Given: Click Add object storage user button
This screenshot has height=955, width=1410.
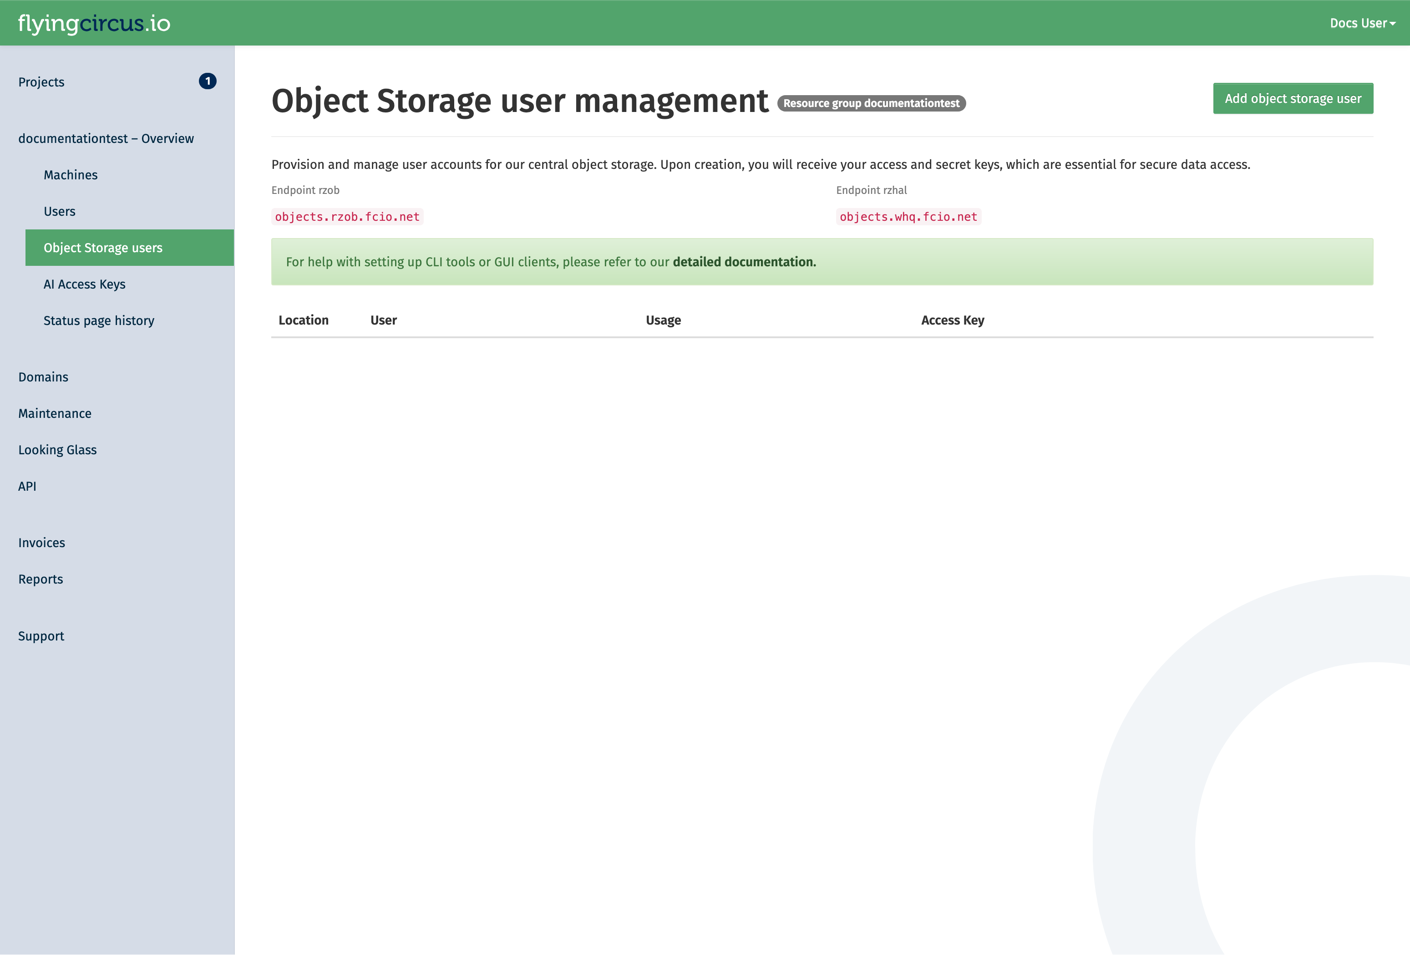Looking at the screenshot, I should (1293, 98).
